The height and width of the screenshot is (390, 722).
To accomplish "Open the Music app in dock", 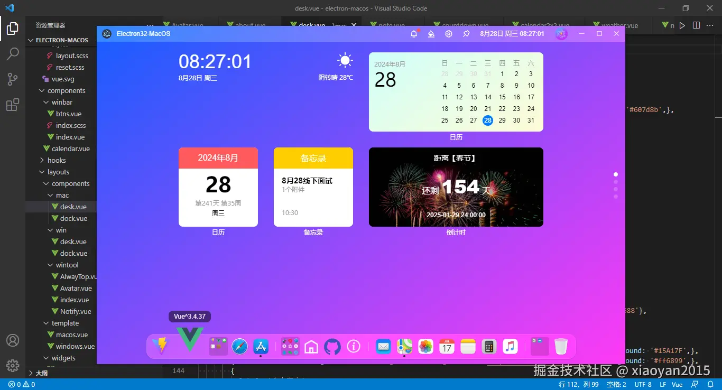I will (510, 347).
